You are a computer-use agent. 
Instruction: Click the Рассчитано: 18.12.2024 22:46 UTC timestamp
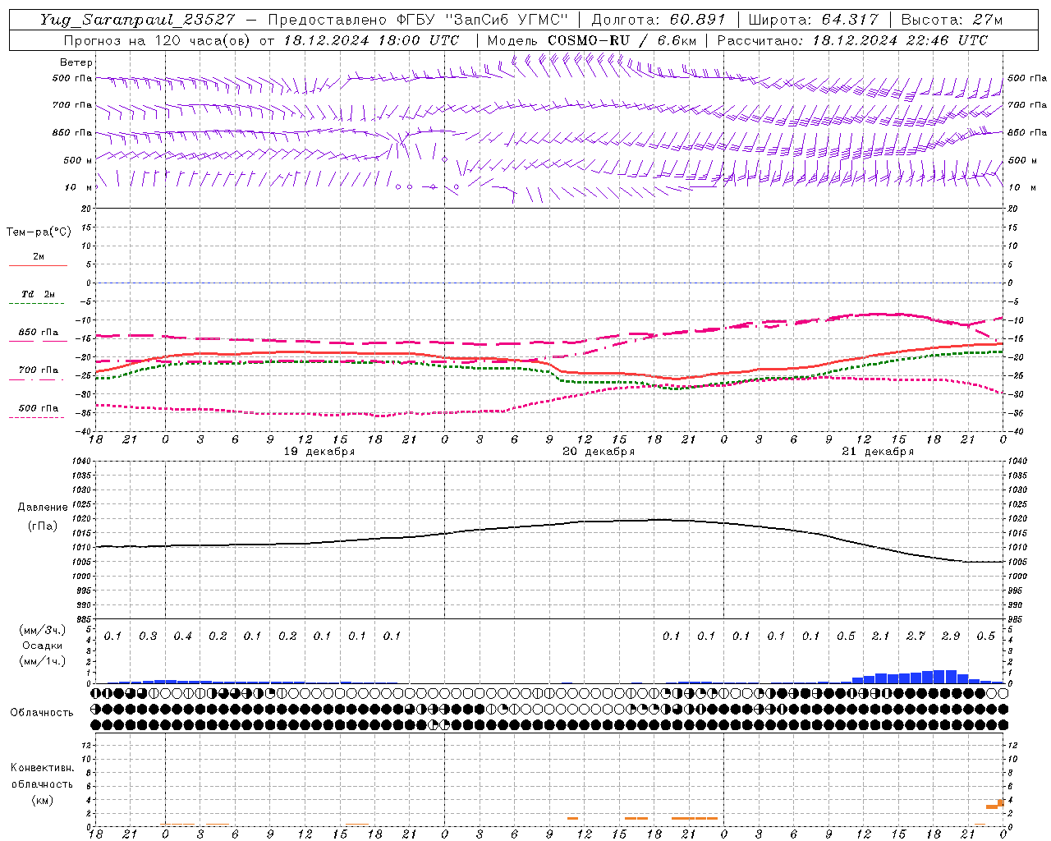click(x=852, y=40)
